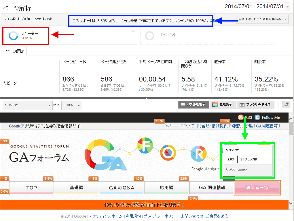
Task: Select the ページ解析 tab
Action: point(14,51)
